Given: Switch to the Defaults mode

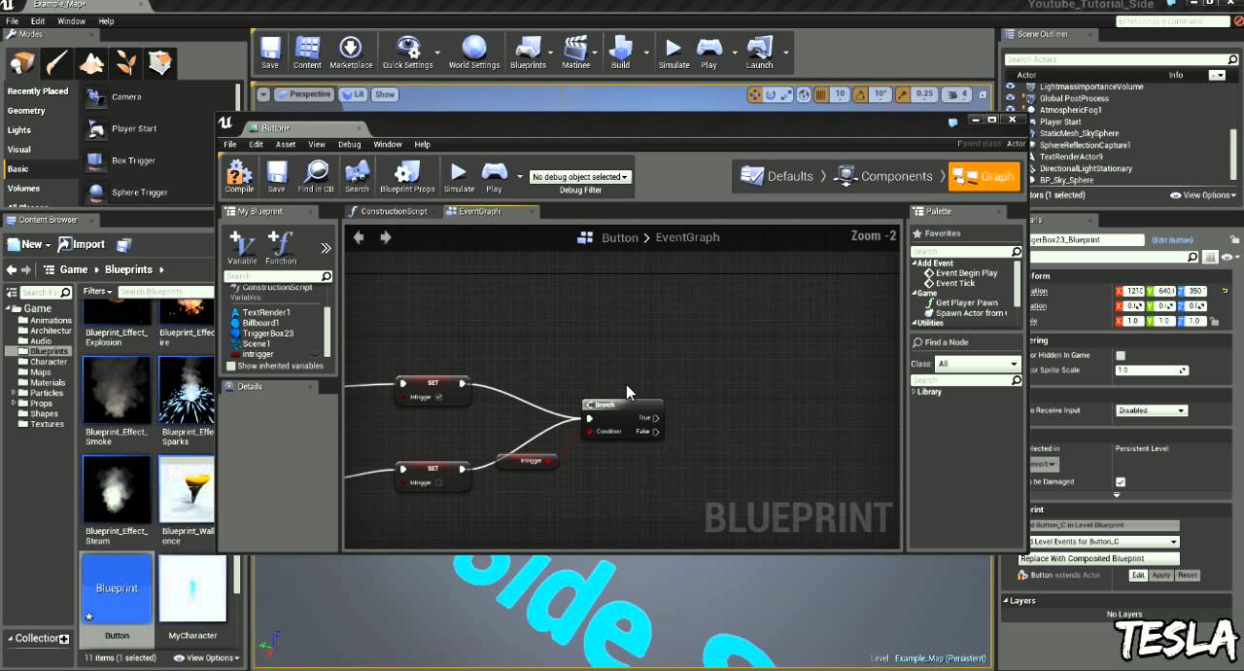Looking at the screenshot, I should [x=777, y=176].
